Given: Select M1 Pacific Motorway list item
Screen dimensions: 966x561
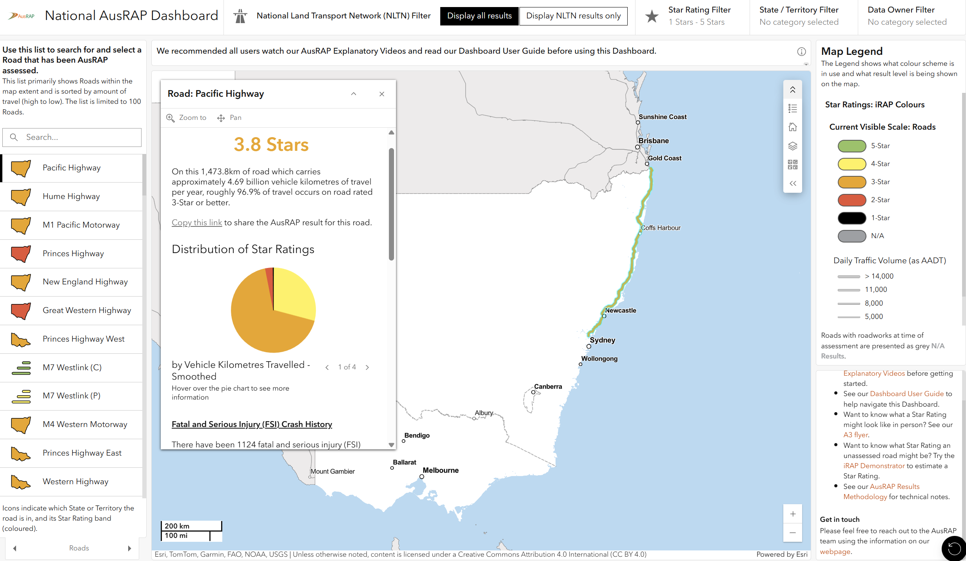Looking at the screenshot, I should [x=71, y=225].
